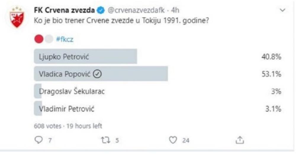Click the checkmark next to Vladica Popović
Image resolution: width=296 pixels, height=155 pixels.
(97, 74)
